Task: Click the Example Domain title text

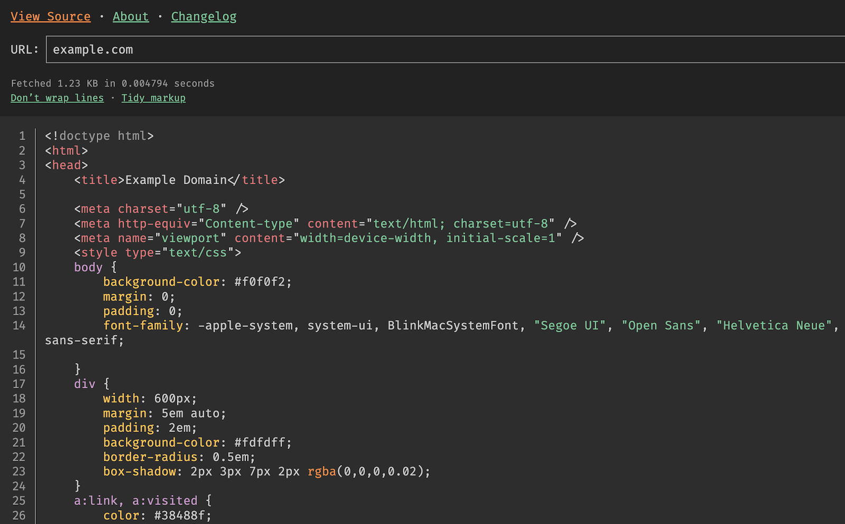Action: pyautogui.click(x=176, y=180)
